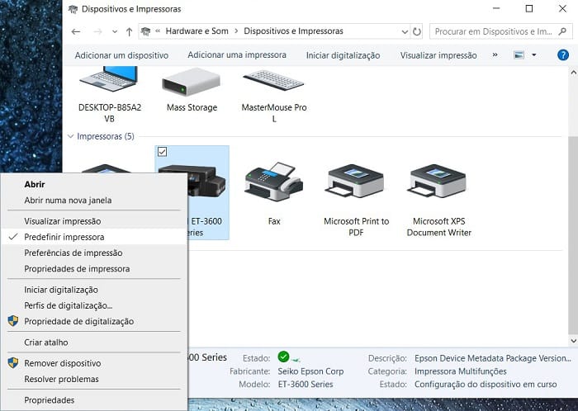Navigate to Hardware e Som breadcrumb
Image resolution: width=578 pixels, height=411 pixels.
[197, 31]
